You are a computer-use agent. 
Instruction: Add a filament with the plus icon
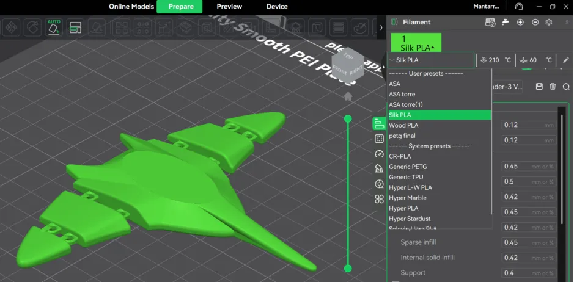coord(520,23)
